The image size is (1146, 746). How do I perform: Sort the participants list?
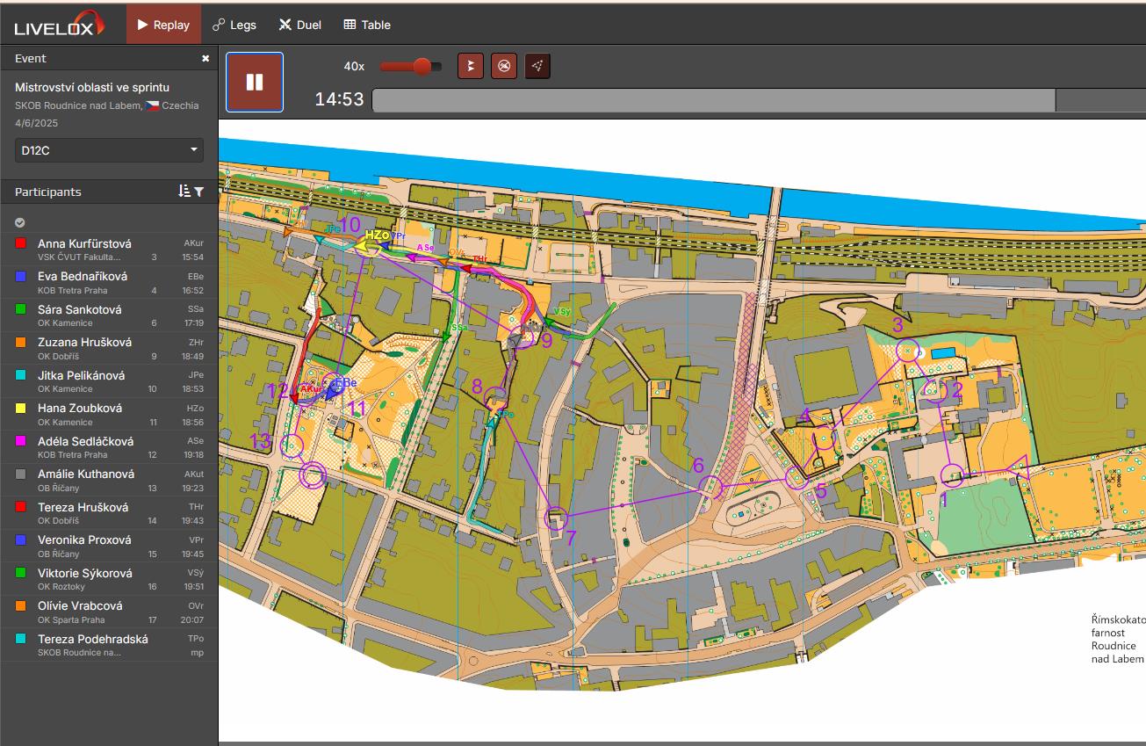pyautogui.click(x=184, y=192)
